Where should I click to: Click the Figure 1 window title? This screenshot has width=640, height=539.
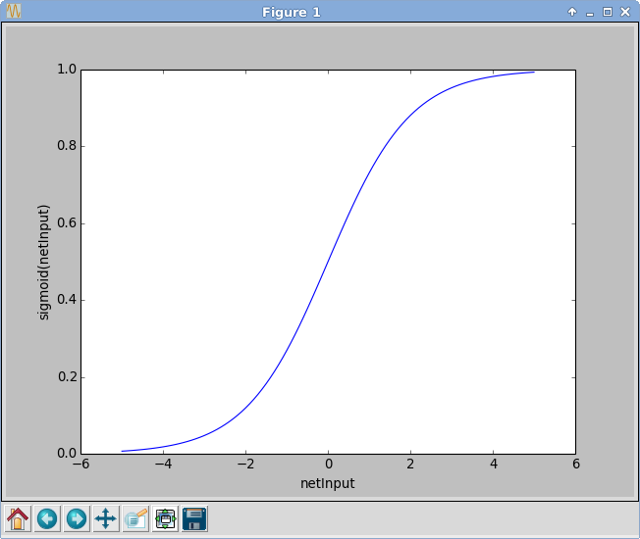click(x=291, y=12)
